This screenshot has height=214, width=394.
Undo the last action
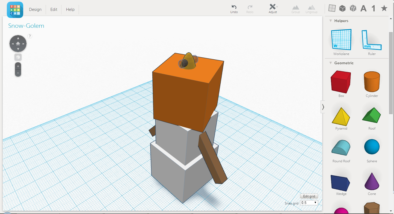(x=234, y=9)
